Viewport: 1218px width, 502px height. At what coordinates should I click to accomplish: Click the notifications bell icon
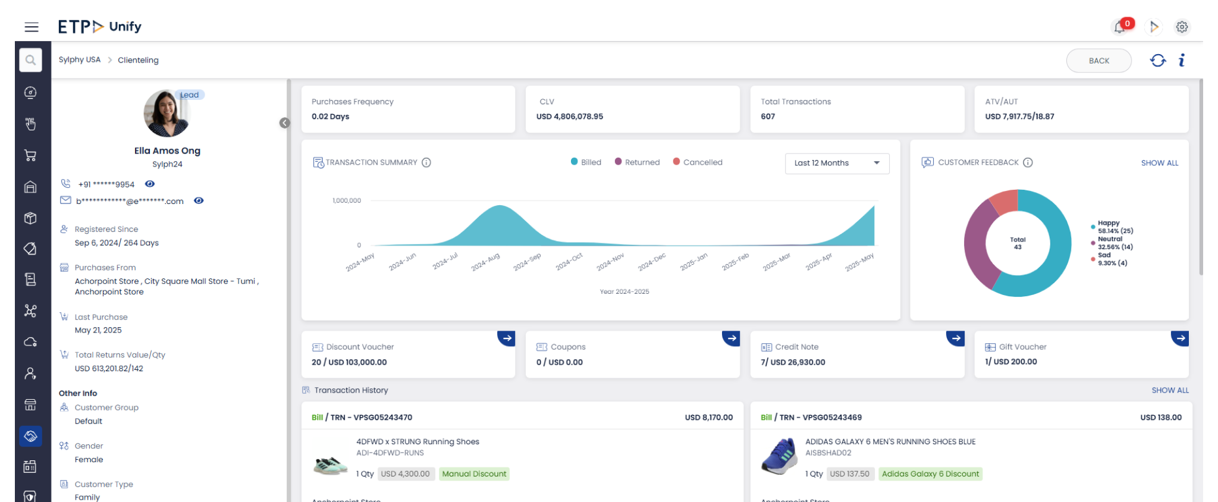(x=1120, y=27)
